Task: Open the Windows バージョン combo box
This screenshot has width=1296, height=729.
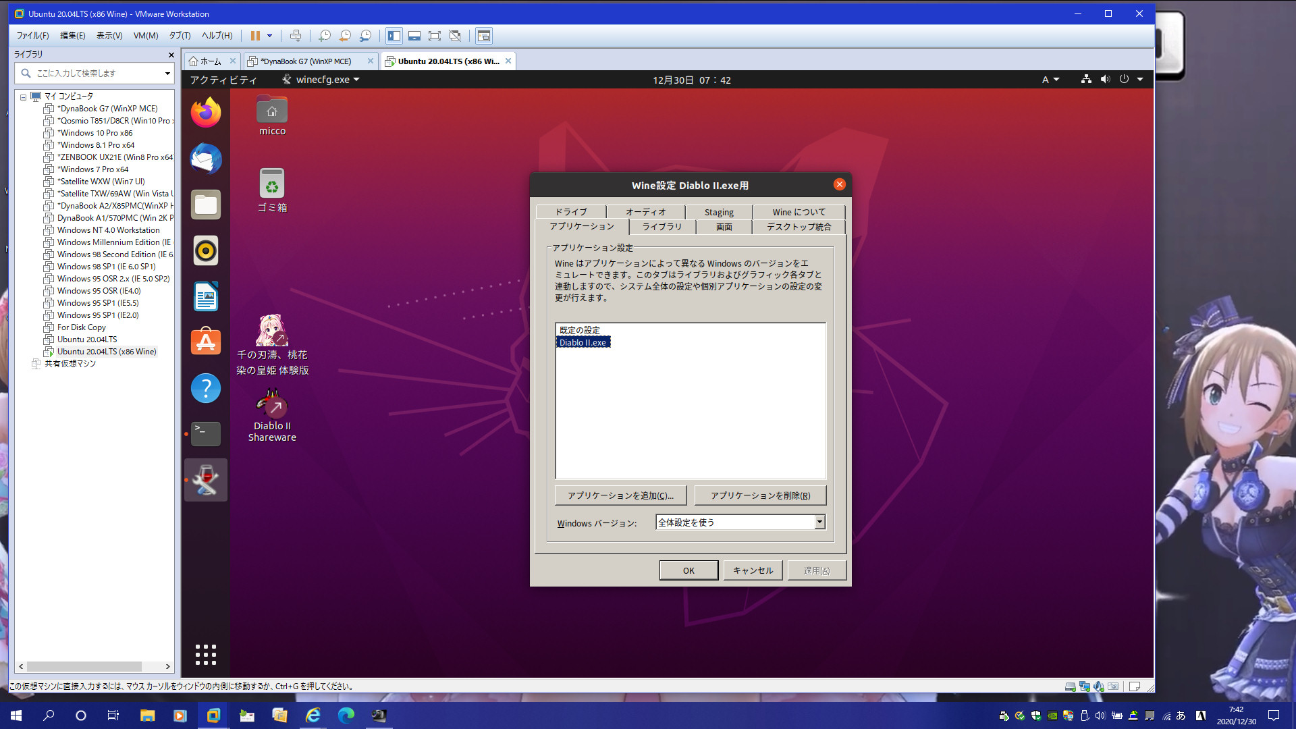Action: (x=740, y=522)
